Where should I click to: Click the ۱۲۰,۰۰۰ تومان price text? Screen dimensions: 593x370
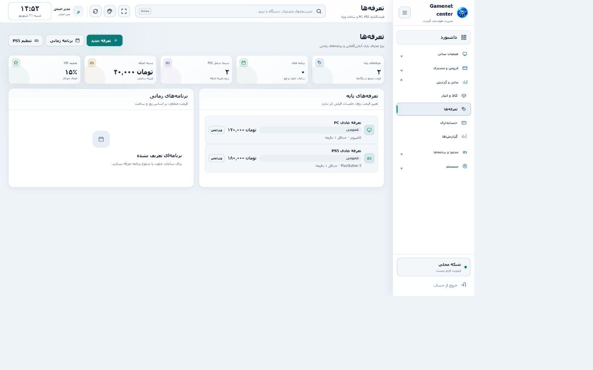click(x=242, y=130)
